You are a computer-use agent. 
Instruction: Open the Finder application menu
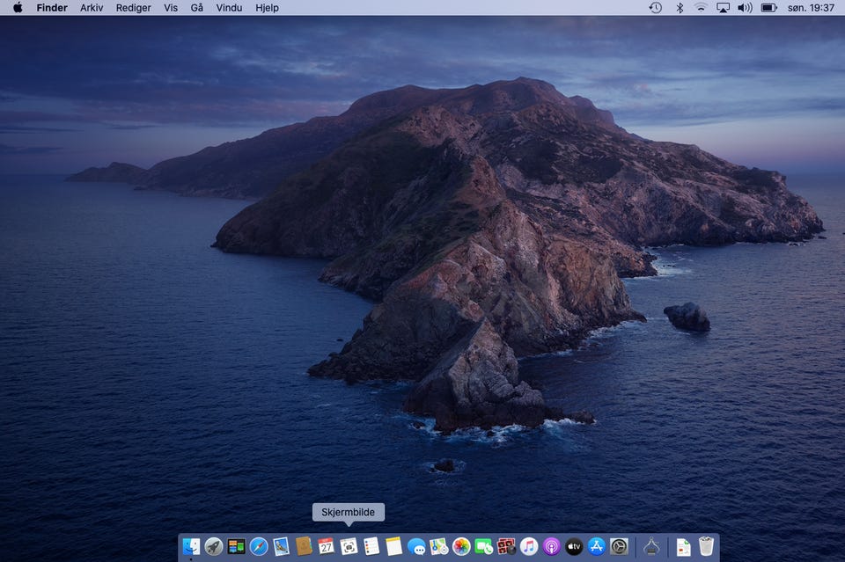coord(52,8)
